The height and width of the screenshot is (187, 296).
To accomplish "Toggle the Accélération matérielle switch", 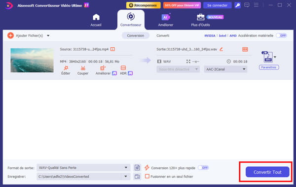I will pyautogui.click(x=282, y=35).
